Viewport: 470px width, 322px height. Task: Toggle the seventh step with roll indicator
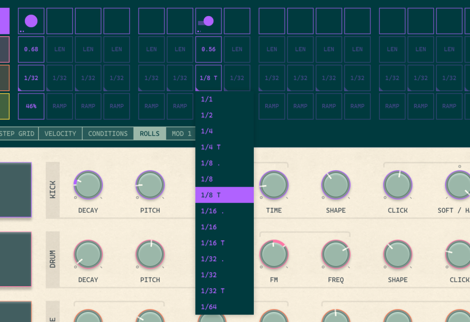coord(208,21)
